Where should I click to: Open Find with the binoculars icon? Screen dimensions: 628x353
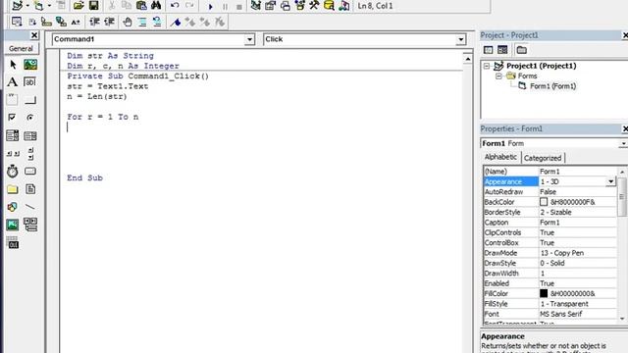point(156,6)
